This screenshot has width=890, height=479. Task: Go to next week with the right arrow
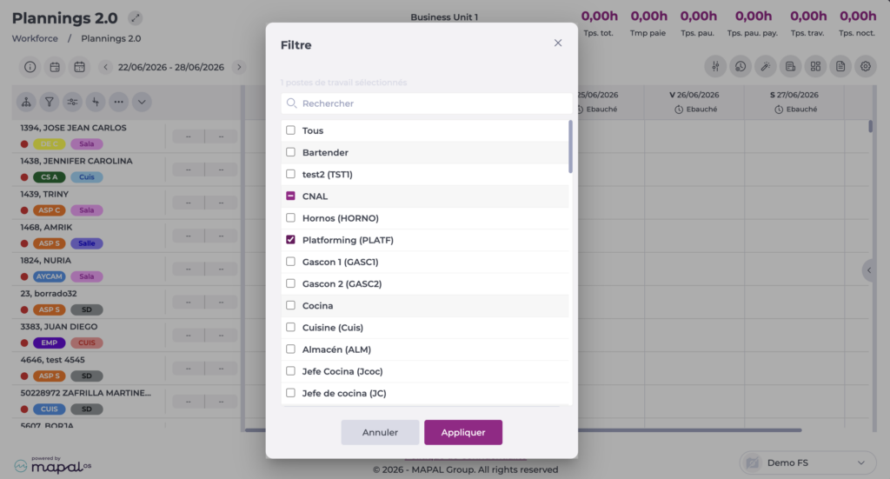point(240,67)
